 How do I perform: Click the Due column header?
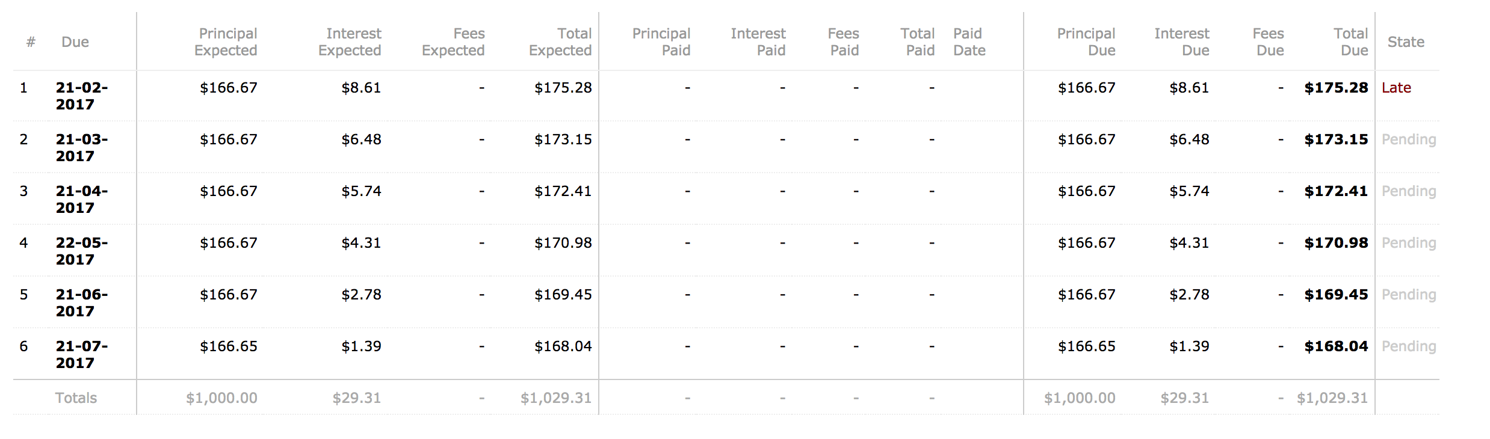click(x=75, y=42)
